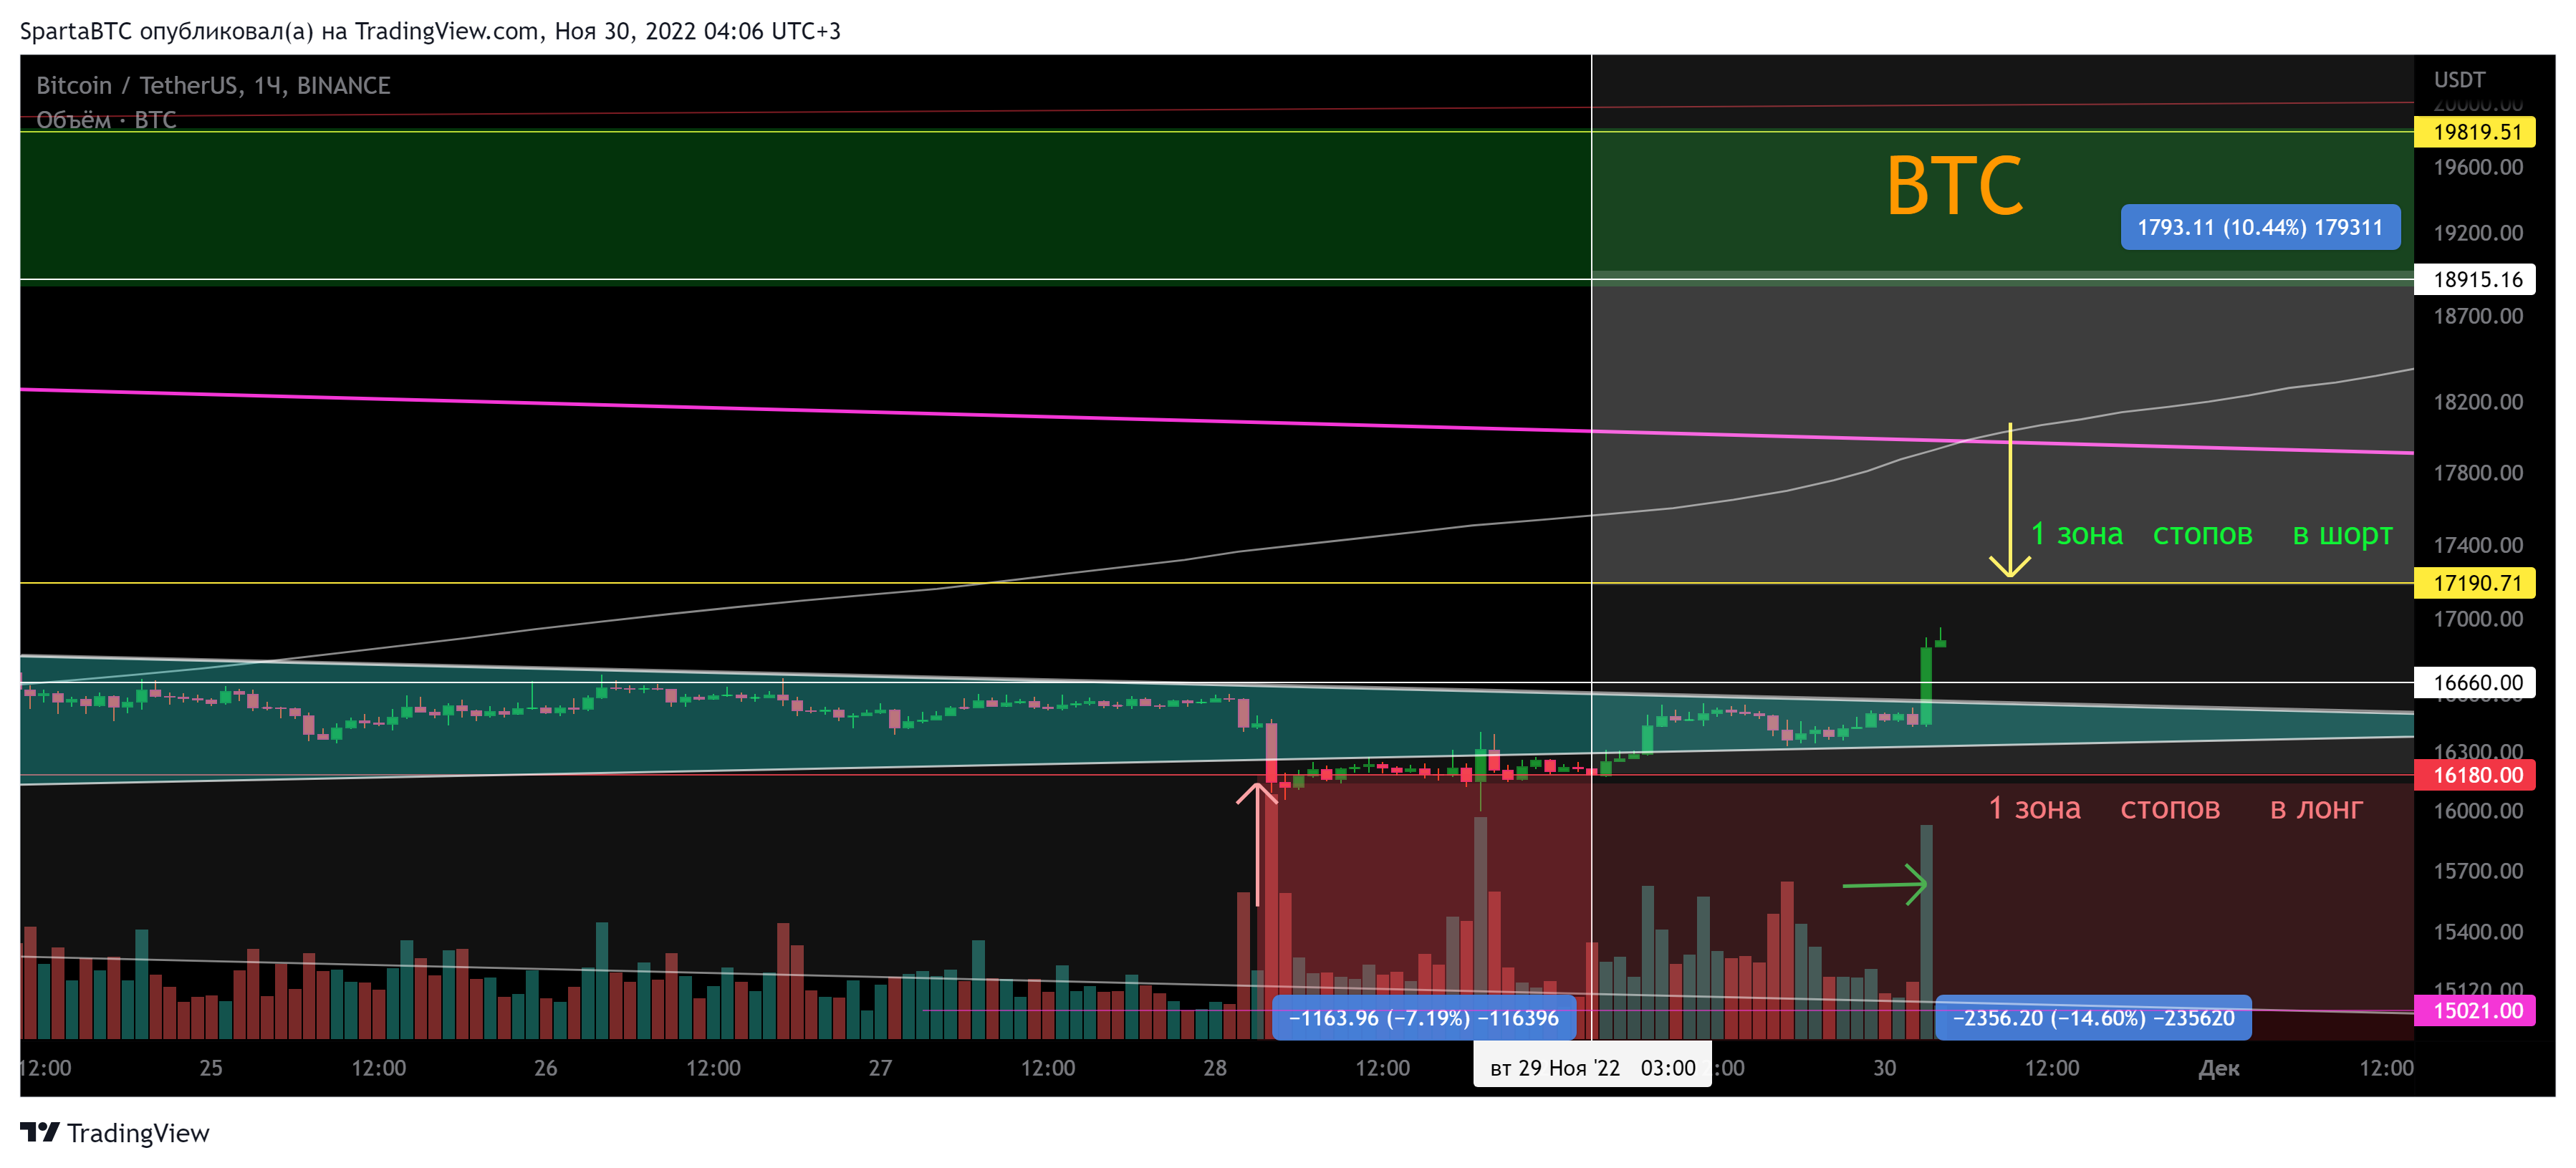This screenshot has height=1168, width=2576.
Task: Click the white 16660.00 price label
Action: (x=2474, y=683)
